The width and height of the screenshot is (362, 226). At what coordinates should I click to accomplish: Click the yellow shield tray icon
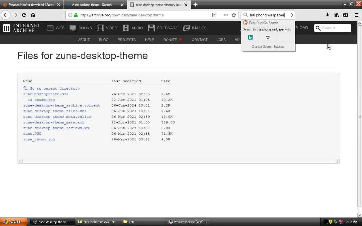[331, 222]
